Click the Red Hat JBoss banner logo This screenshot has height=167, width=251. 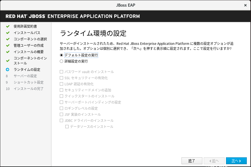(73, 16)
